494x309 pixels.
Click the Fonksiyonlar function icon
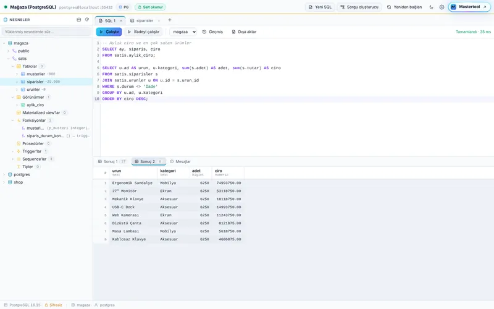pos(19,121)
